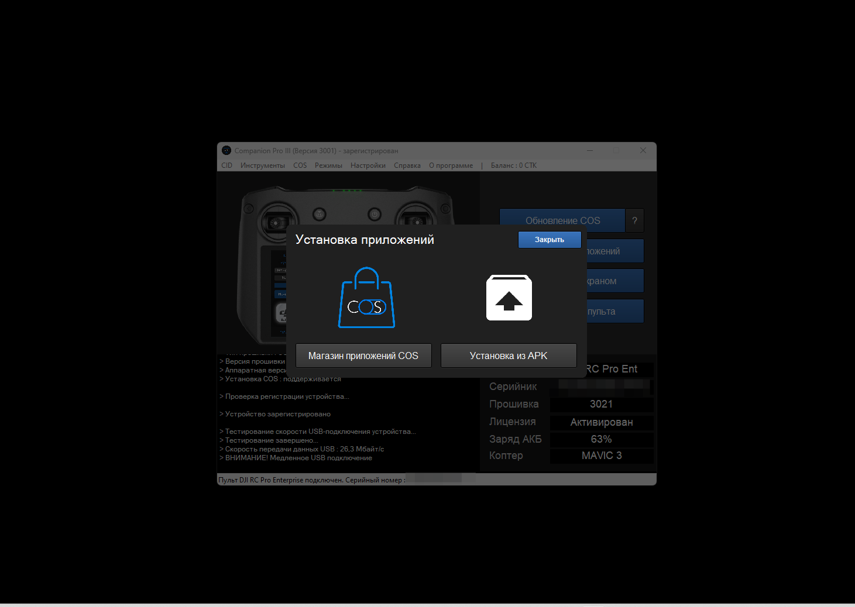Click the Обновление COS button
855x607 pixels.
point(562,220)
